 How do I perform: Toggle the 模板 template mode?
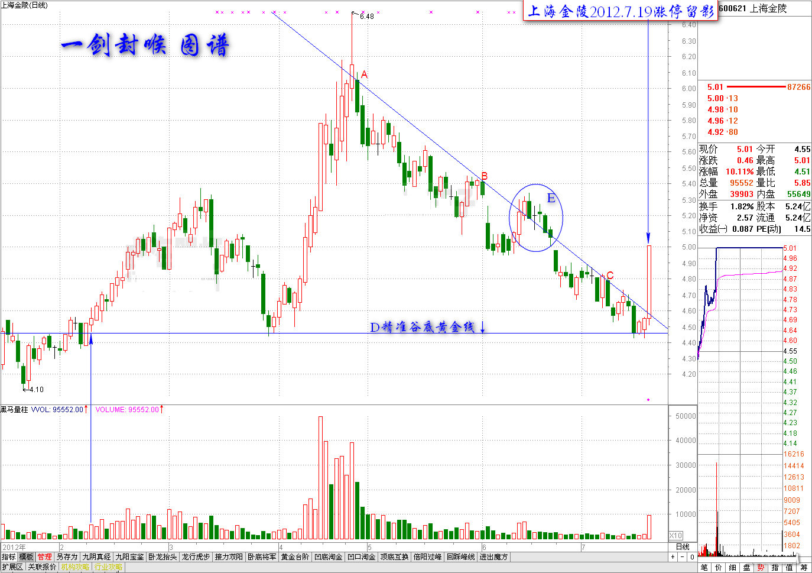coord(27,557)
